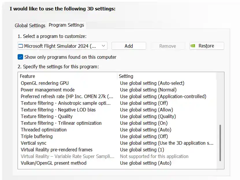Click the settings list vertical scrollbar thumb
Image resolution: width=240 pixels, height=180 pixels.
click(220, 143)
